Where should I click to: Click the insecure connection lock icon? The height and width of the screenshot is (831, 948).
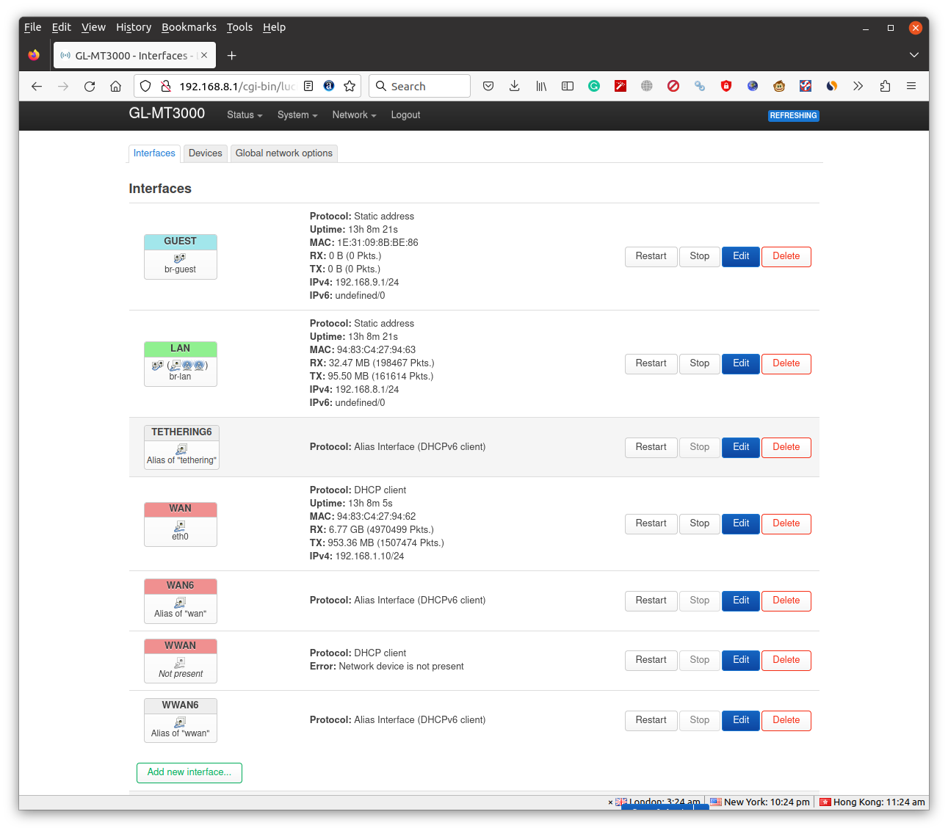[166, 86]
